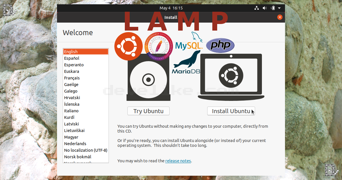Close the Install window
This screenshot has width=342, height=180.
point(280,17)
